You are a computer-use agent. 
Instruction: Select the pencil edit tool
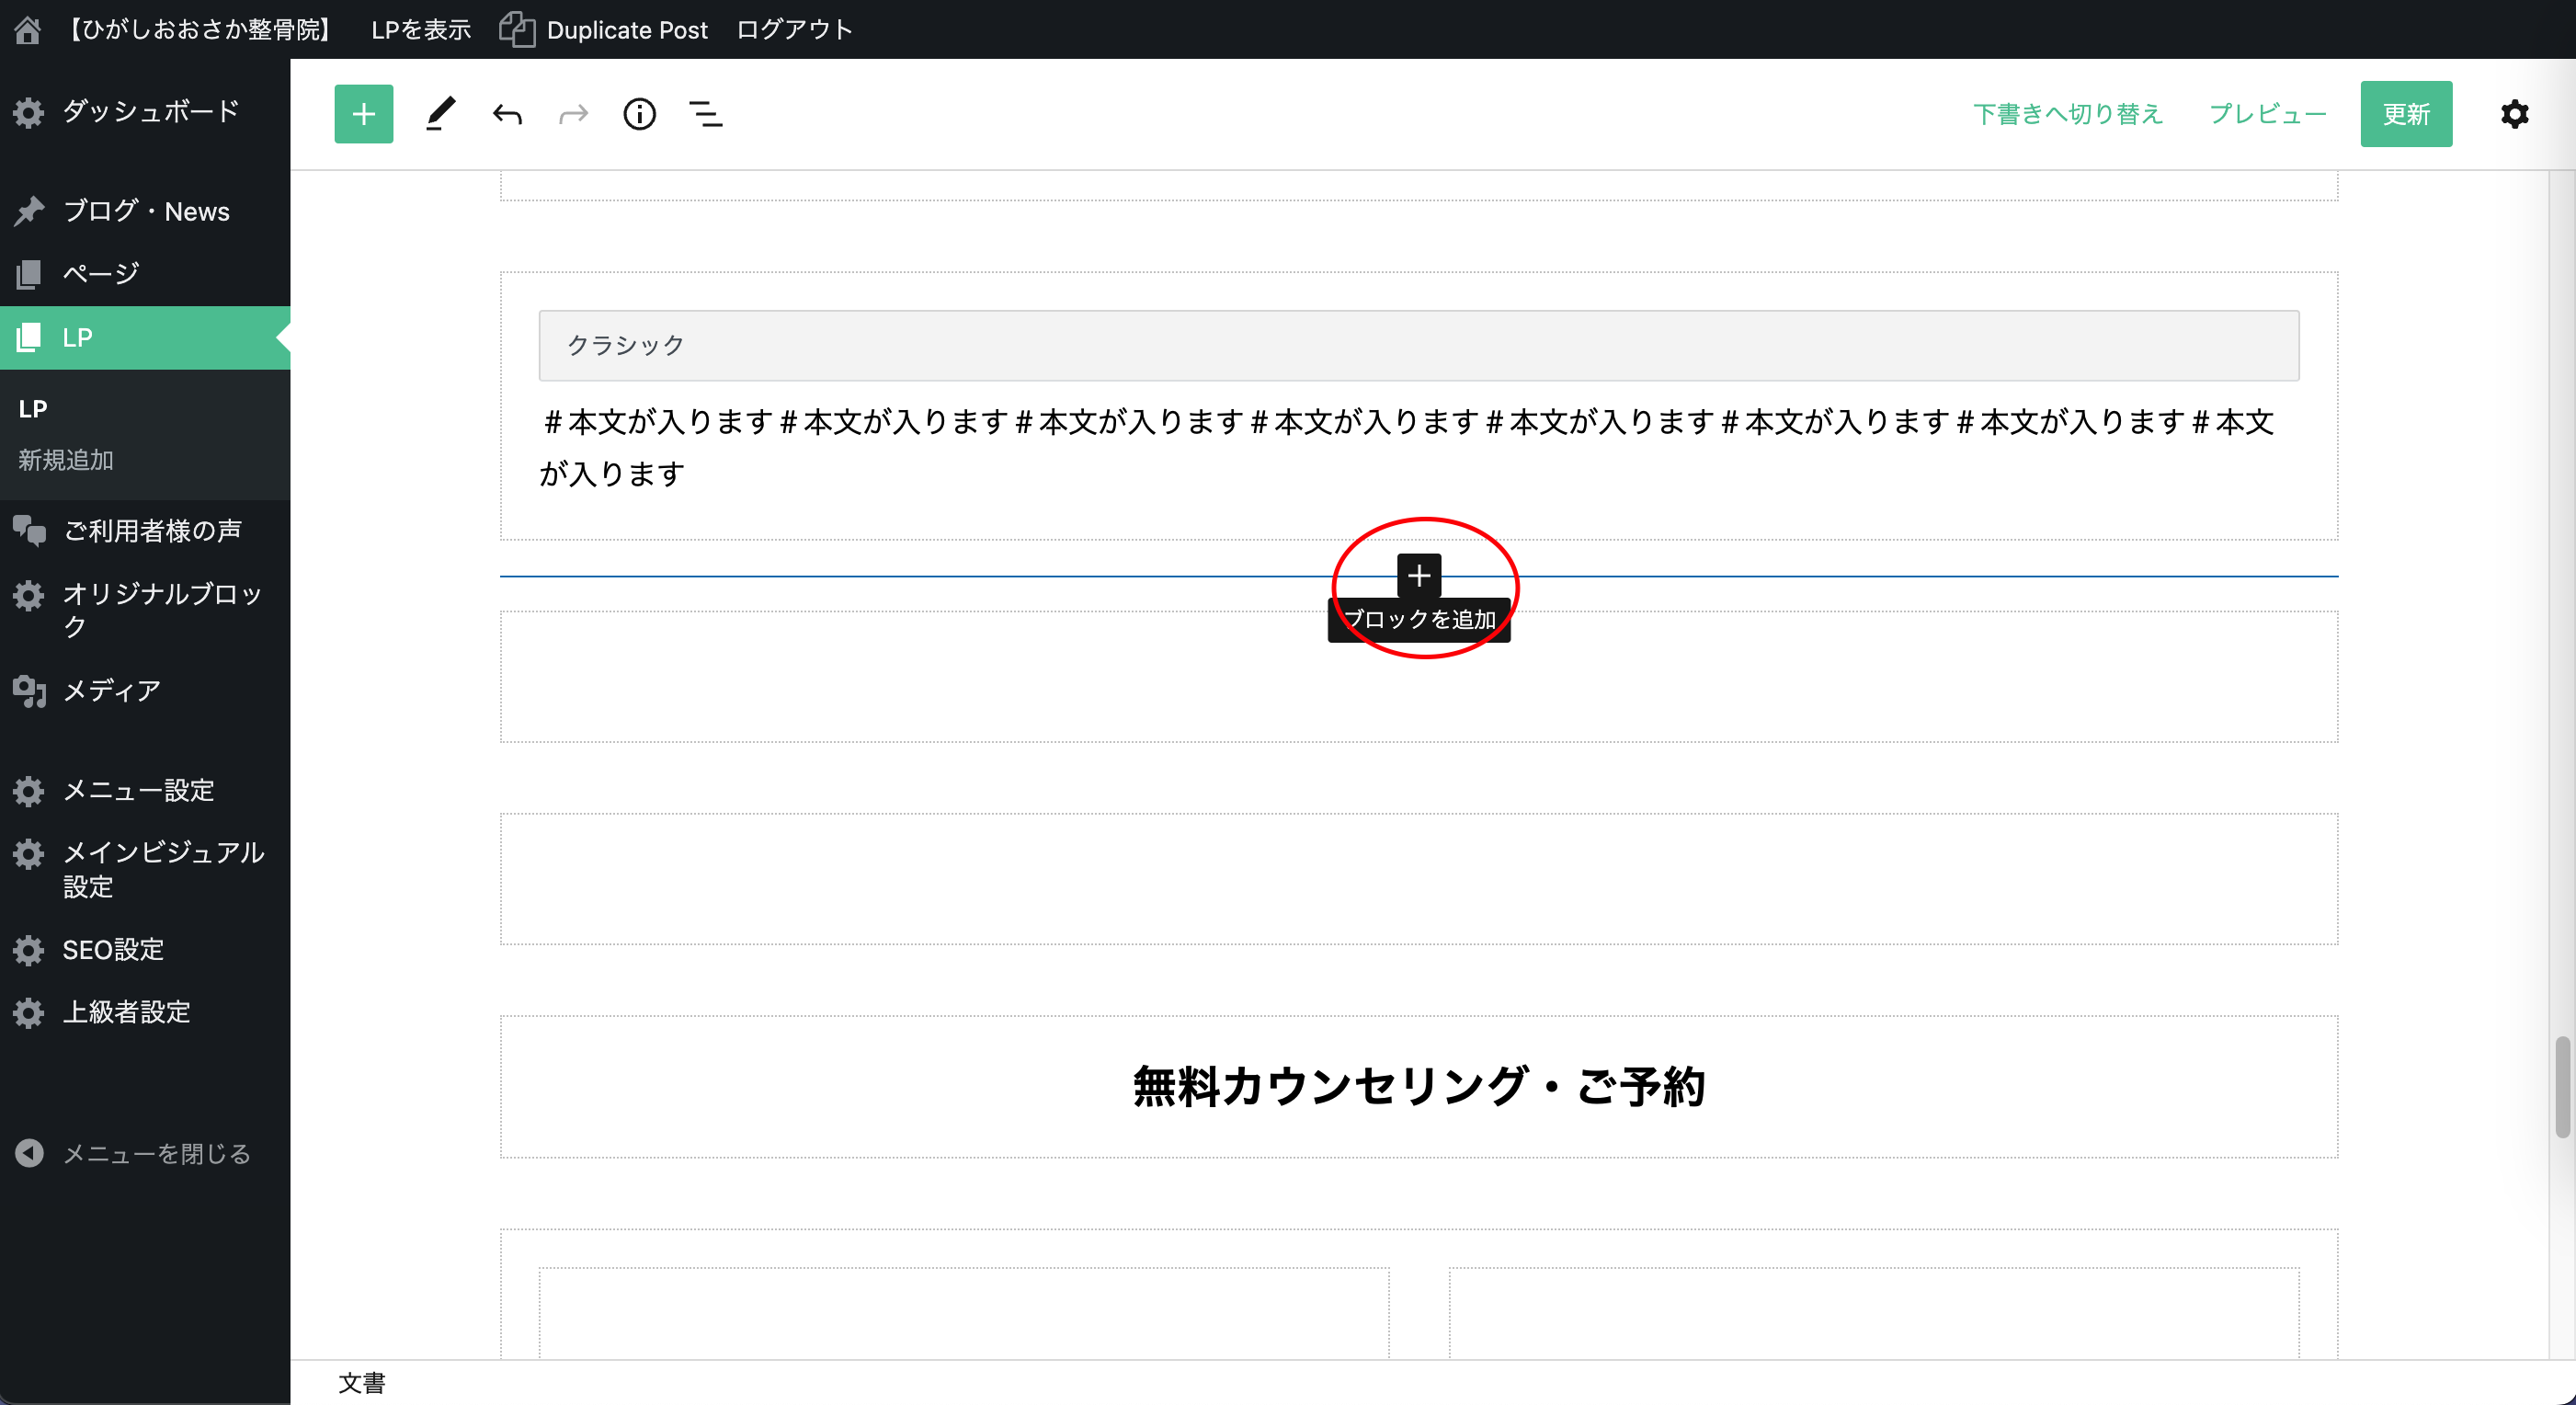(440, 114)
